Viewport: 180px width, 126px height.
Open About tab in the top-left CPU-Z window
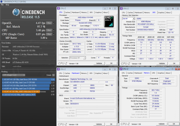(x=105, y=12)
